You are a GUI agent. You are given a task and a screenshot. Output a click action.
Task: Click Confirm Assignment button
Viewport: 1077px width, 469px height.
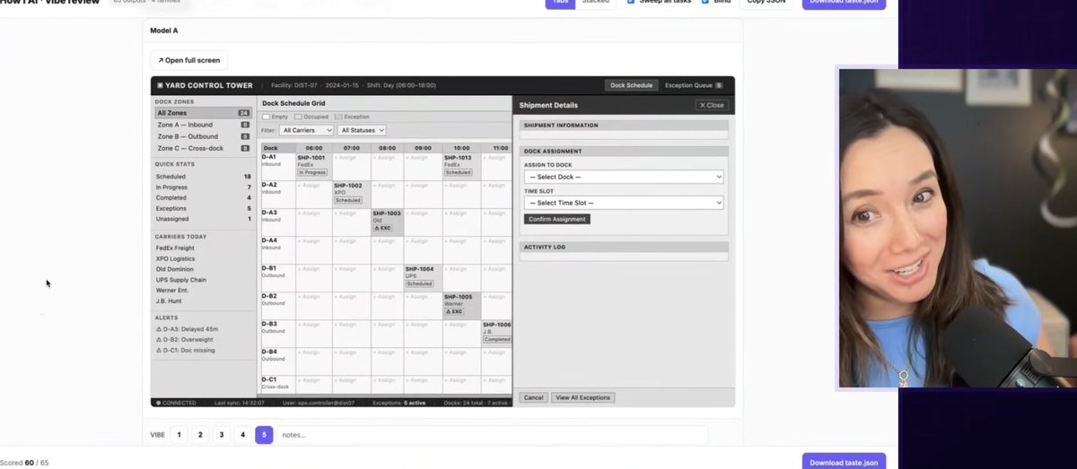point(556,219)
